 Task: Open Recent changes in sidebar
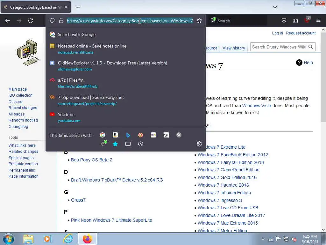click(x=23, y=108)
